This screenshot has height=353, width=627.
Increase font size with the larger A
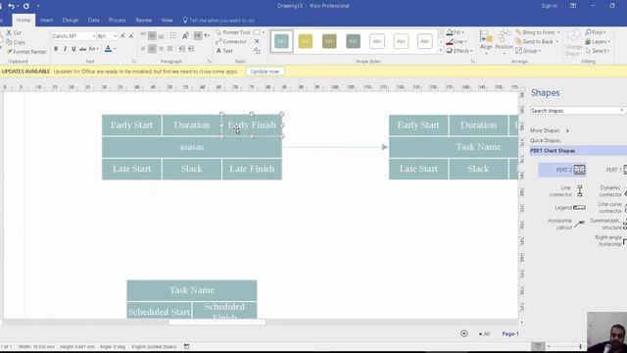122,36
